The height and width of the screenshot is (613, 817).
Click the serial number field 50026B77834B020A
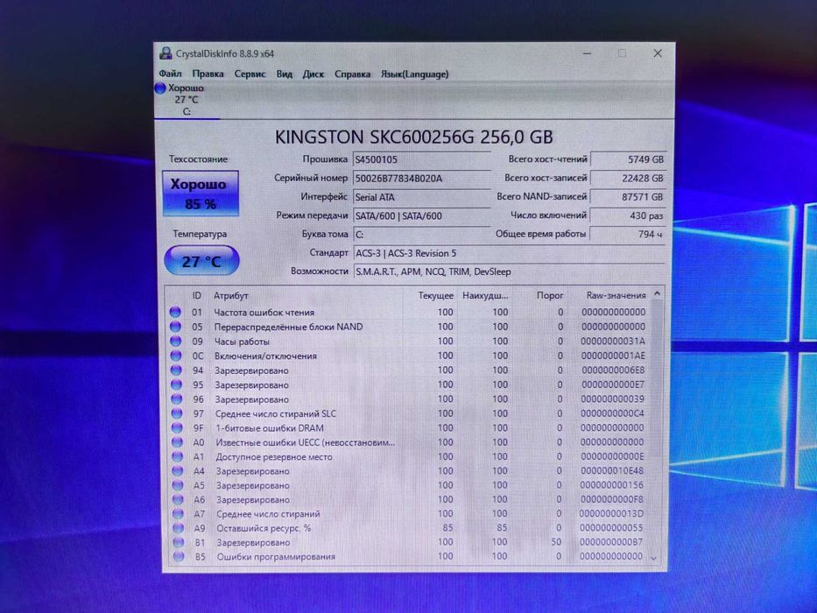click(x=421, y=179)
